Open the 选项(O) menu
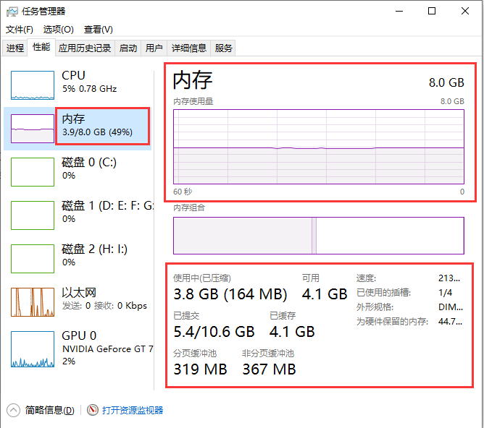Screen dimensions: 484x428 click(58, 30)
